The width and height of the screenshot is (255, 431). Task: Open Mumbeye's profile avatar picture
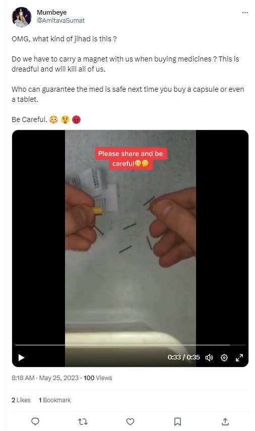pyautogui.click(x=22, y=17)
